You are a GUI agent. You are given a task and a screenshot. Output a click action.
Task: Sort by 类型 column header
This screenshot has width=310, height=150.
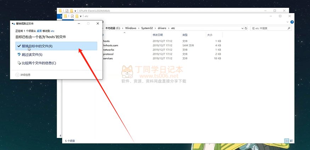pos(185,35)
